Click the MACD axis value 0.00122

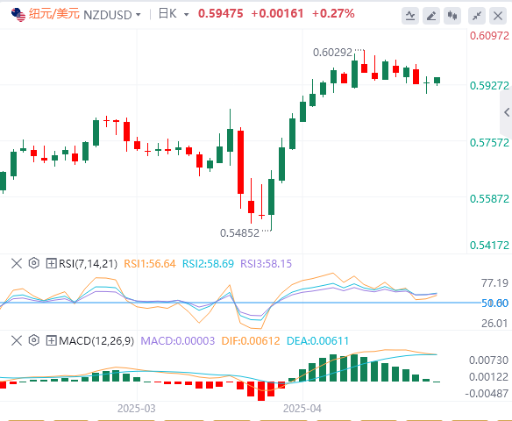(489, 377)
